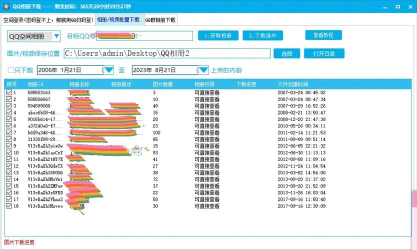
Task: Toggle checkbox for row 18 V13vRaXh1Mxvwo
Action: coord(9,205)
